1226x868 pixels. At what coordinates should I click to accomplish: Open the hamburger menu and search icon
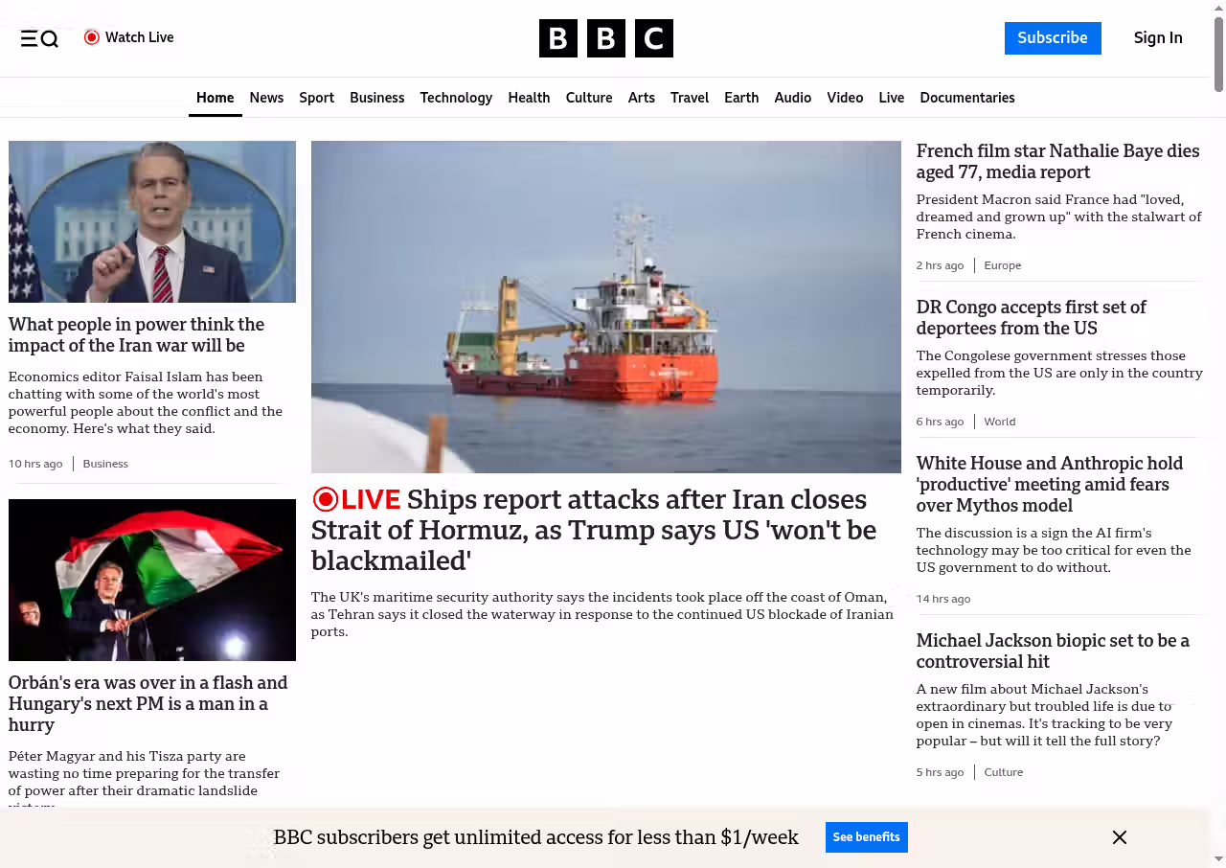pyautogui.click(x=39, y=38)
